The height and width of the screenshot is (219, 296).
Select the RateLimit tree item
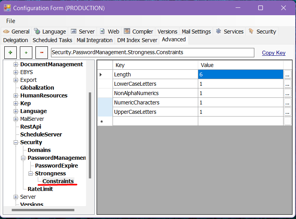(40, 189)
